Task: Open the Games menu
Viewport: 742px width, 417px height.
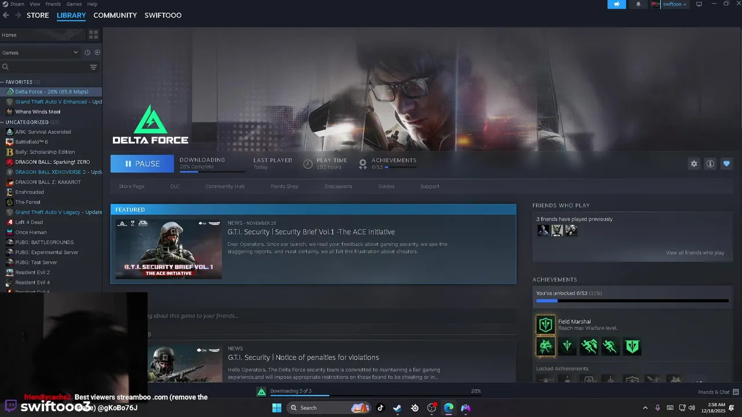Action: (74, 4)
